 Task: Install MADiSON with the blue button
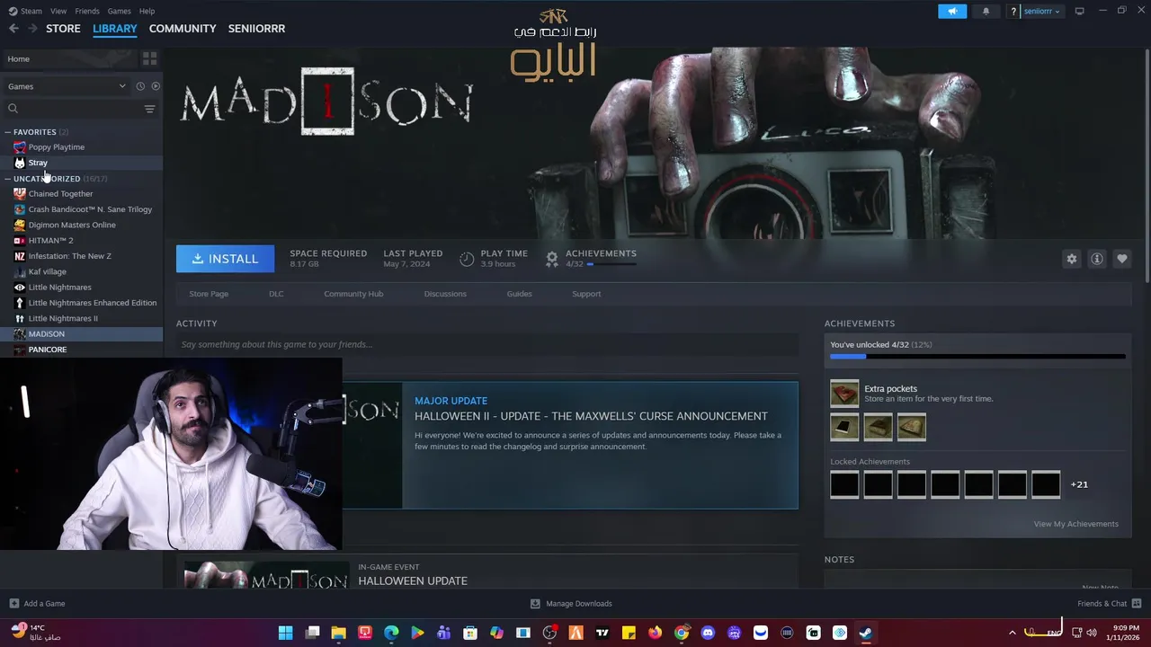225,259
